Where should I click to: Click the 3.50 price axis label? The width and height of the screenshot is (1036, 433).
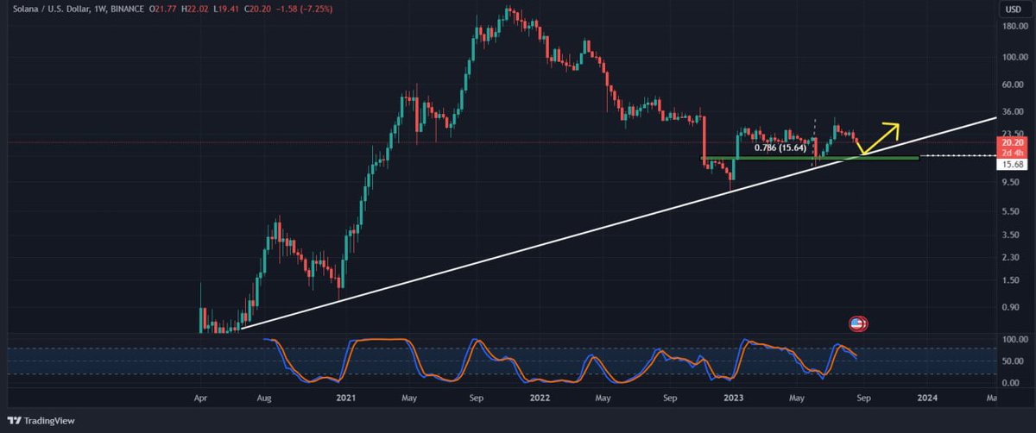(x=1012, y=235)
